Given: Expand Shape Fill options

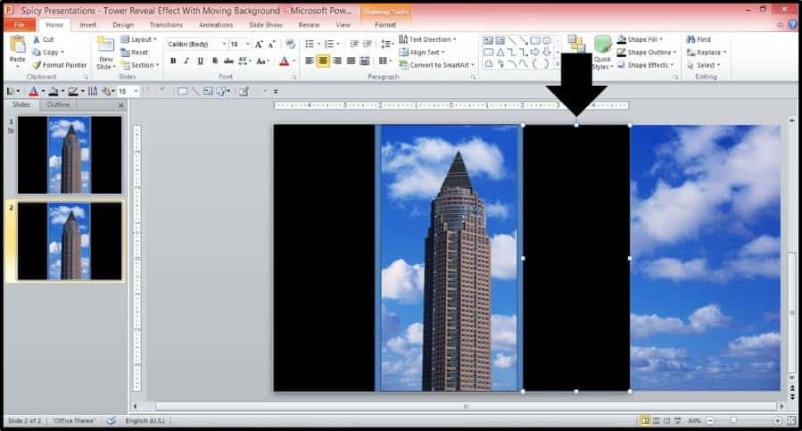Looking at the screenshot, I should click(x=641, y=39).
